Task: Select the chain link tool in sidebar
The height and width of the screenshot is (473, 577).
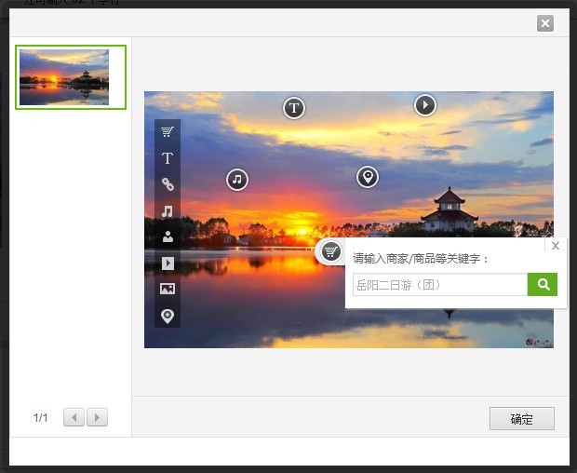Action: click(x=168, y=184)
